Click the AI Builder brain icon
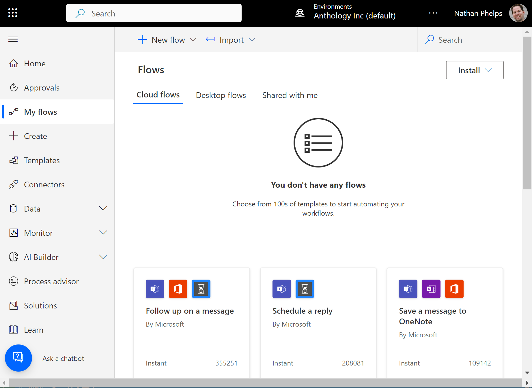This screenshot has width=532, height=388. 14,257
